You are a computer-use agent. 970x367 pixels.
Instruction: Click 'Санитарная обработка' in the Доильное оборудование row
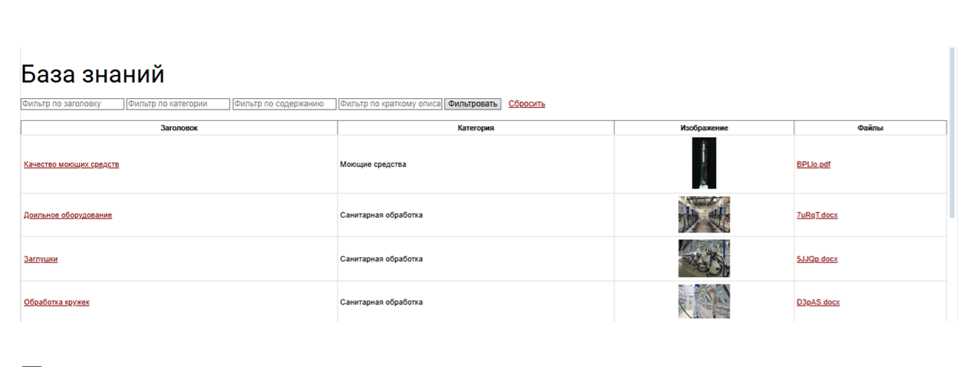[381, 215]
